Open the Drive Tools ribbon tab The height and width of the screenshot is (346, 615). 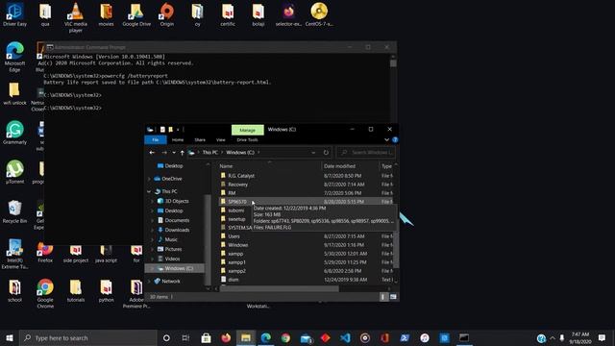pyautogui.click(x=247, y=140)
